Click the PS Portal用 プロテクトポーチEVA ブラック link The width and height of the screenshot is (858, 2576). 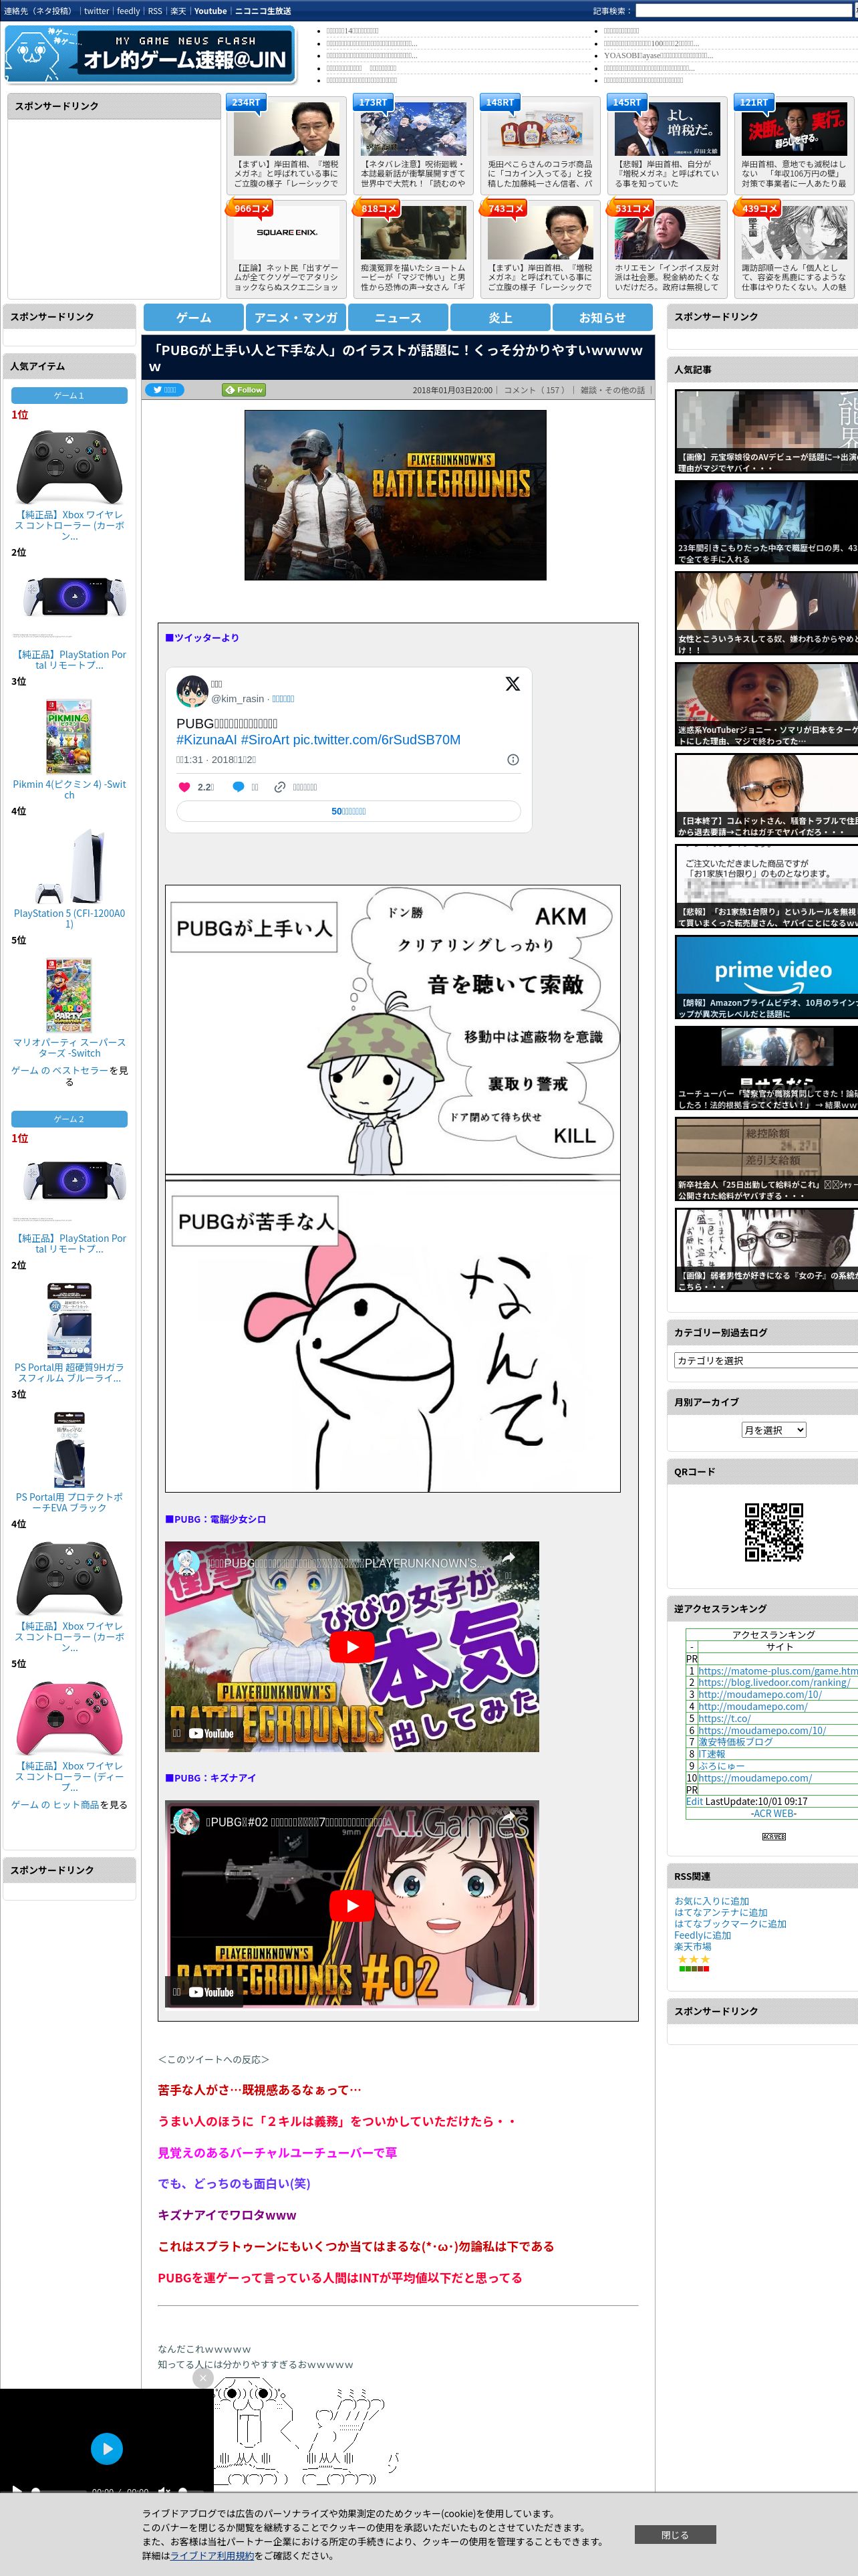coord(69,1502)
